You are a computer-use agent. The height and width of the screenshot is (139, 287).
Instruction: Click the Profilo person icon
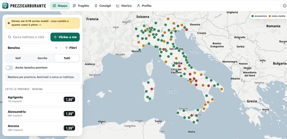click(138, 6)
